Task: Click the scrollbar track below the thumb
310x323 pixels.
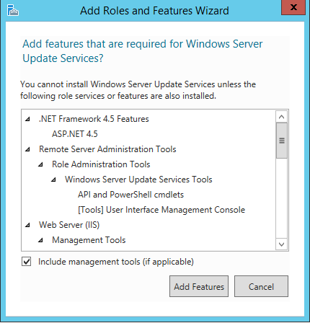Action: coord(282,198)
